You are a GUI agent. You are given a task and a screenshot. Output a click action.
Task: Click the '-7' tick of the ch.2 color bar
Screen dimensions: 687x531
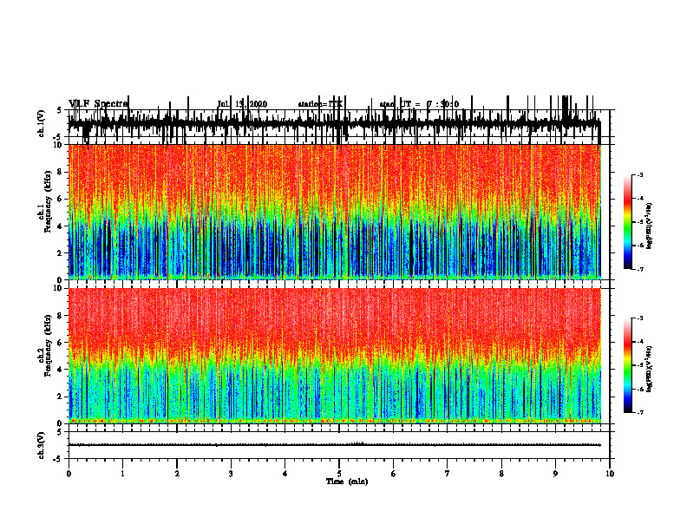coord(639,412)
